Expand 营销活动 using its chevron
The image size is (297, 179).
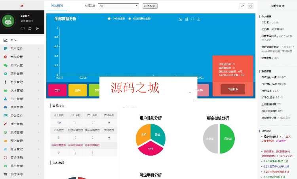click(x=38, y=157)
